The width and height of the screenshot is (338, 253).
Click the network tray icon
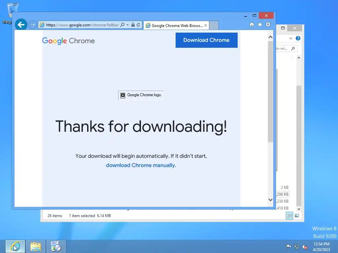coord(297,246)
